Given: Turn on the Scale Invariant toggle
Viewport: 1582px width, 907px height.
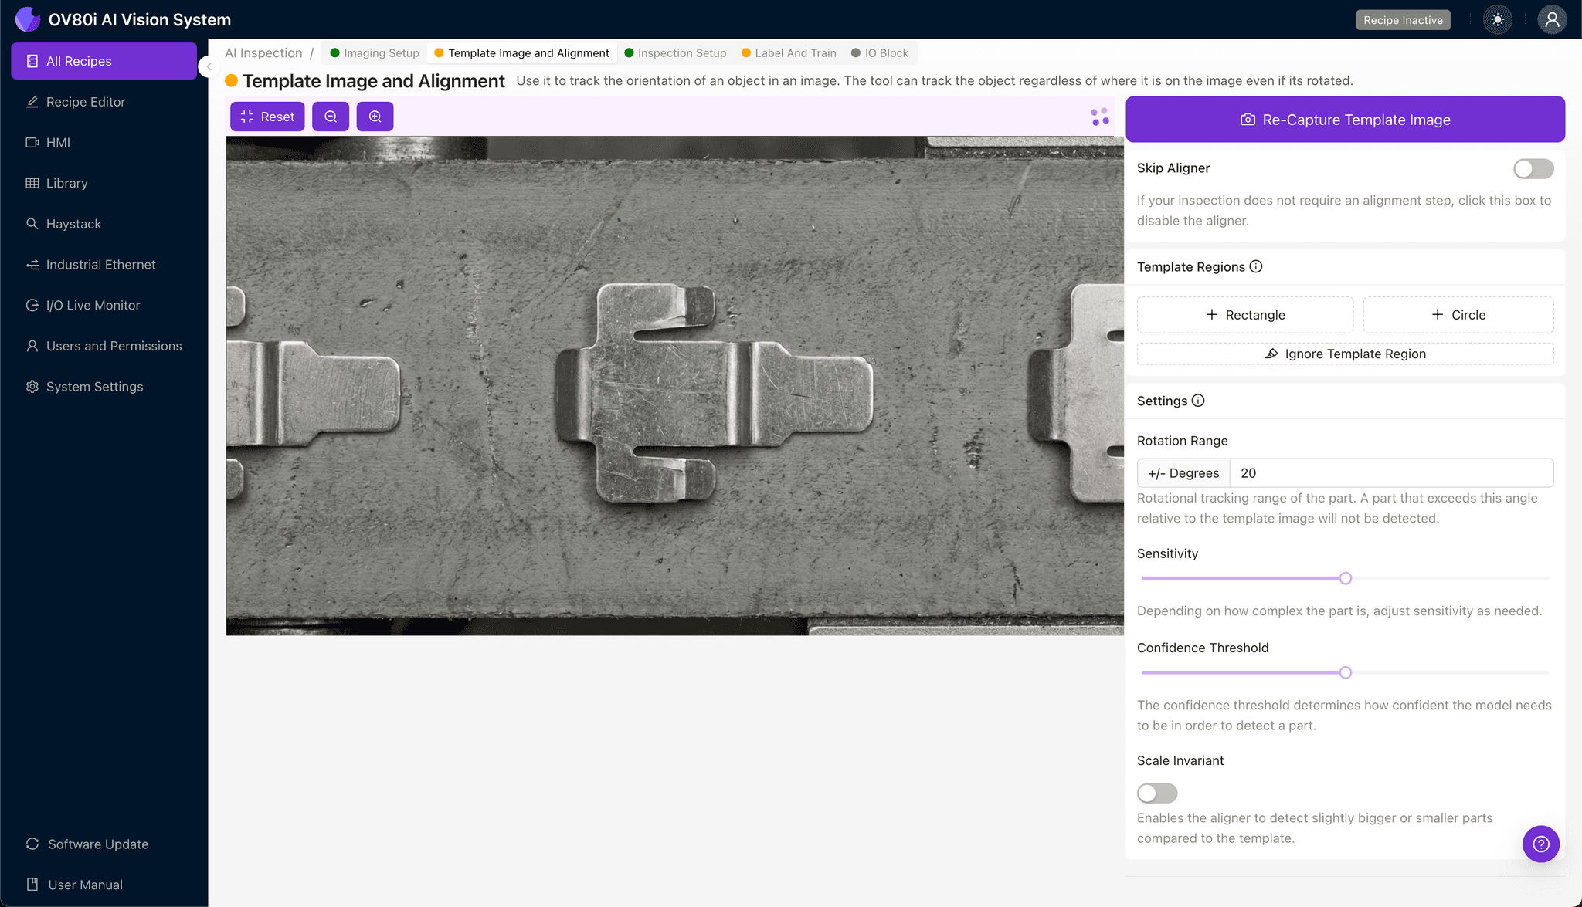Looking at the screenshot, I should [1156, 793].
